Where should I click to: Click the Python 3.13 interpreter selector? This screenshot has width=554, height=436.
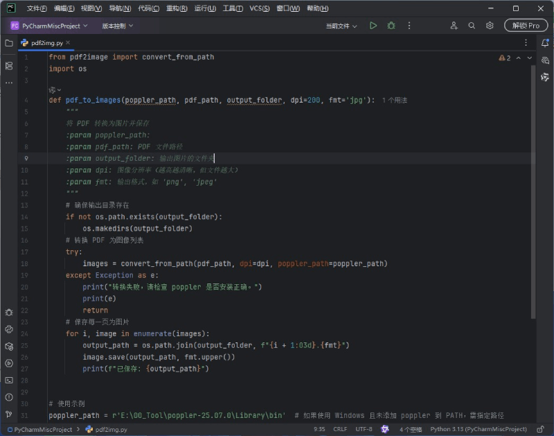(478, 429)
